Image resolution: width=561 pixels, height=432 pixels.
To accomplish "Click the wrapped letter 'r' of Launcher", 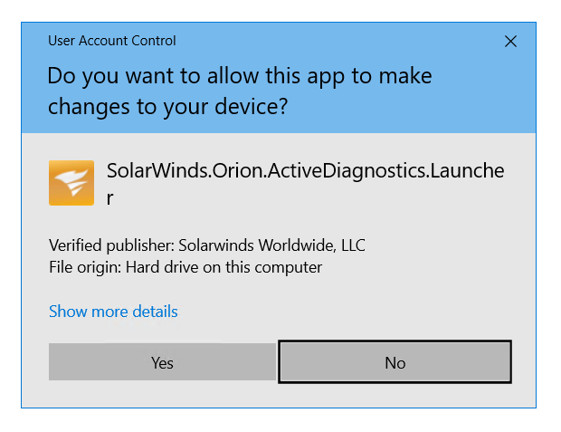I will pyautogui.click(x=109, y=198).
